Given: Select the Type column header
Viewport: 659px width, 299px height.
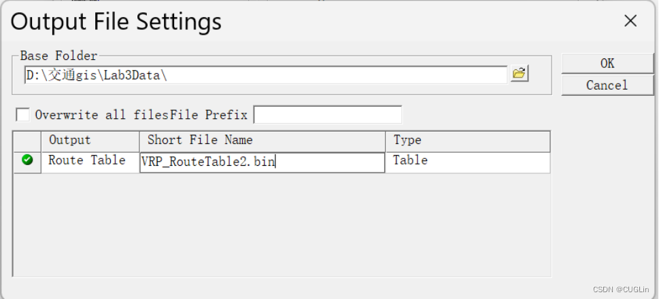Looking at the screenshot, I should [x=468, y=140].
